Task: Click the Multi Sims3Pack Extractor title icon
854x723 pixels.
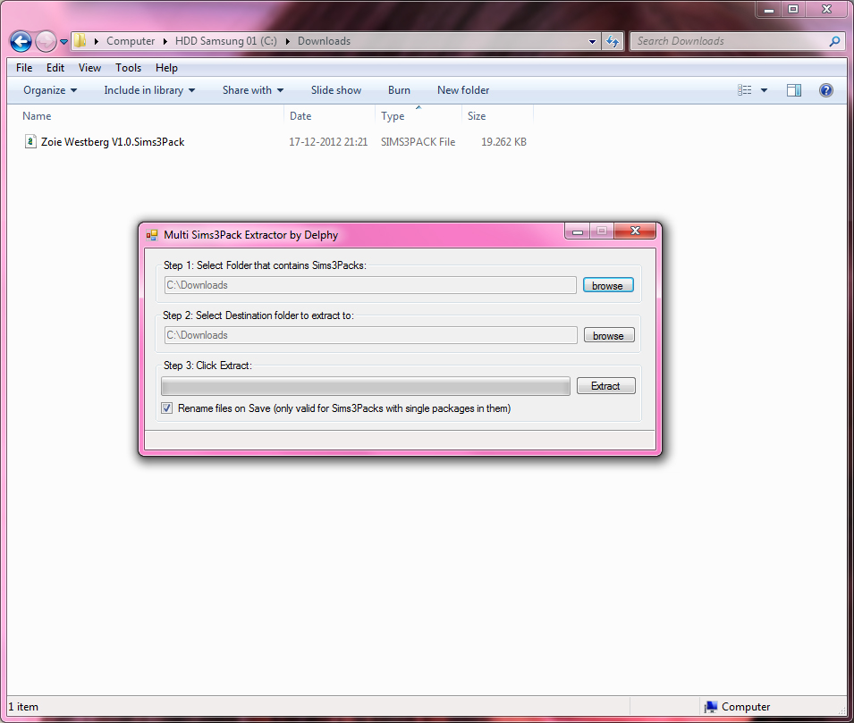Action: pyautogui.click(x=151, y=235)
